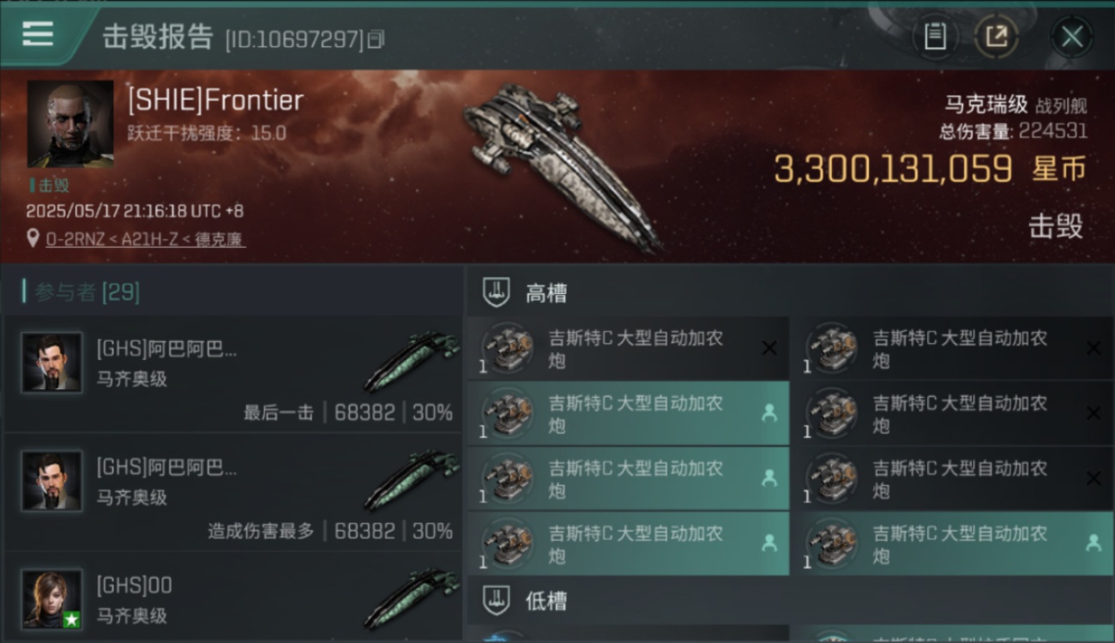Select the first destroyed autocannon module icon
Screen dimensions: 1115x643
tap(507, 348)
